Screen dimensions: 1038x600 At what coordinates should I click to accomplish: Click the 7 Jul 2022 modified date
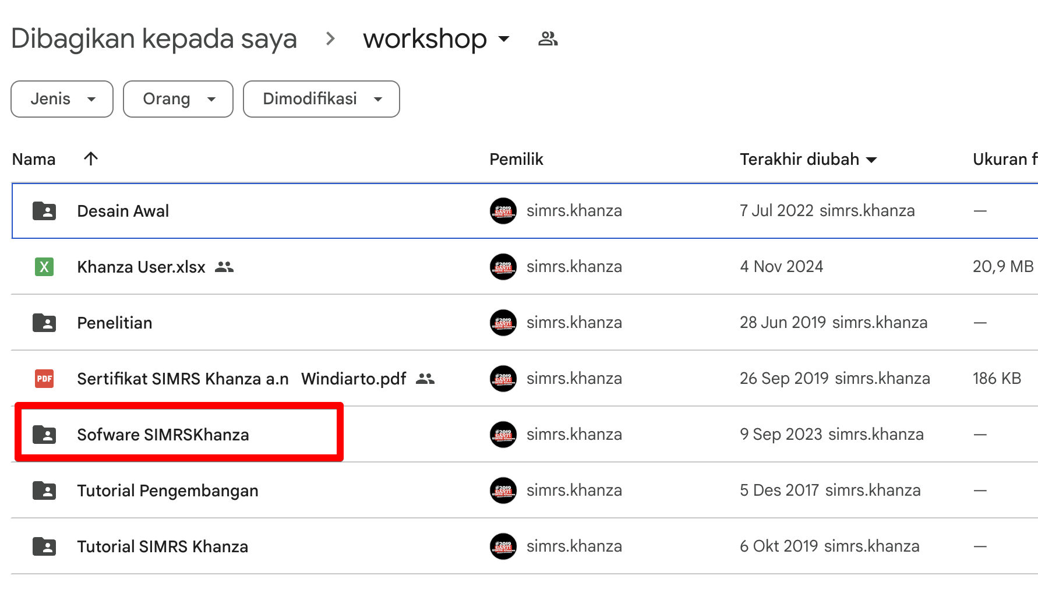click(776, 211)
